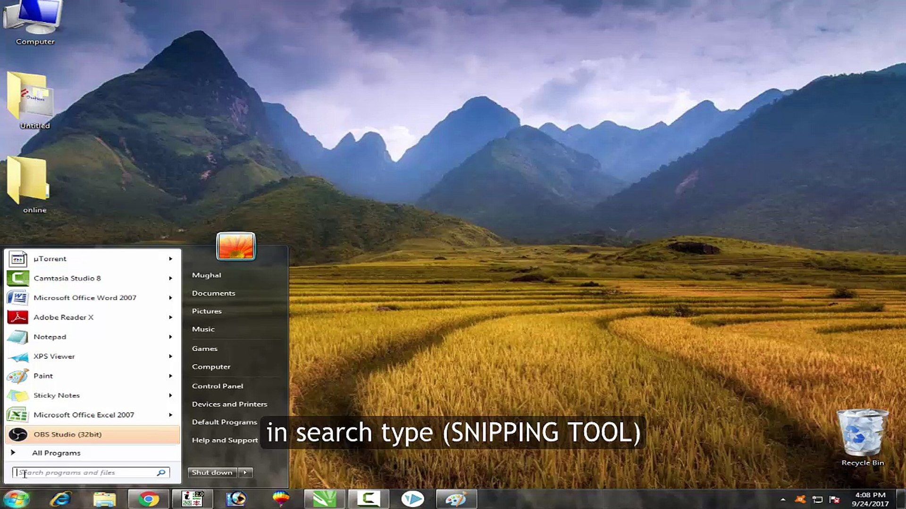
Task: Click the search magnifier icon
Action: (161, 472)
